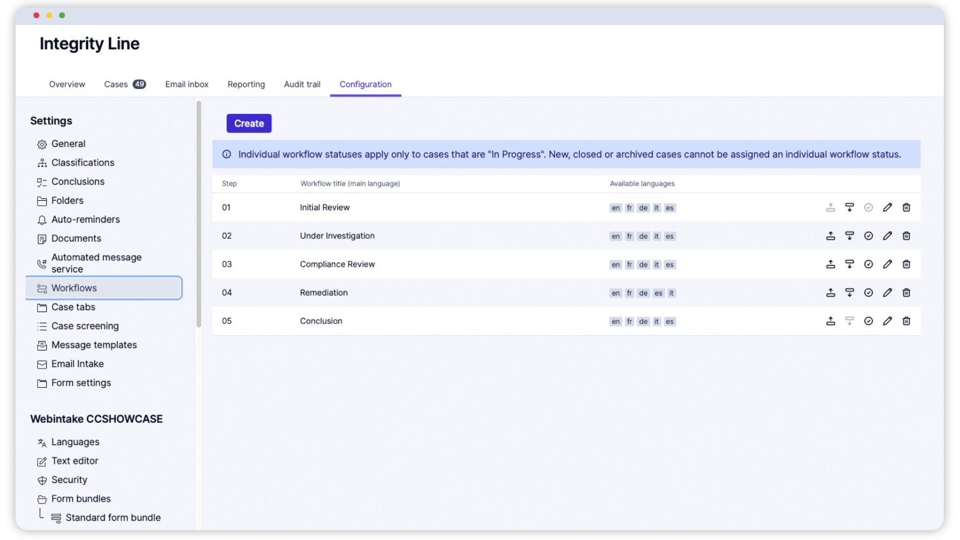Move Compliance Review workflow down
Image resolution: width=960 pixels, height=540 pixels.
pos(849,264)
